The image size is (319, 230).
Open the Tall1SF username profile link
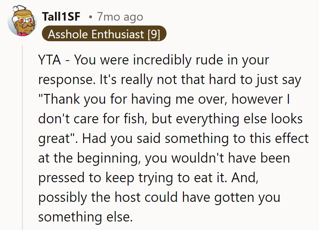[x=61, y=17]
